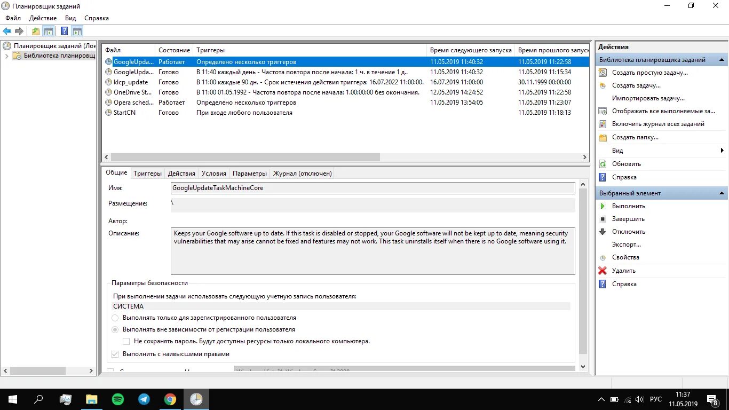Click the horizontal scrollbar under the task list
Image resolution: width=729 pixels, height=410 pixels.
(x=245, y=157)
